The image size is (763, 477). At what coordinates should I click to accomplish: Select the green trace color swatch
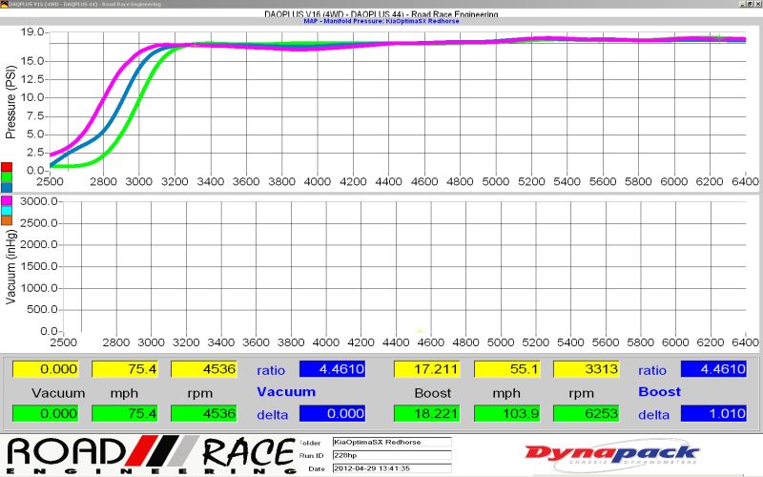point(7,176)
